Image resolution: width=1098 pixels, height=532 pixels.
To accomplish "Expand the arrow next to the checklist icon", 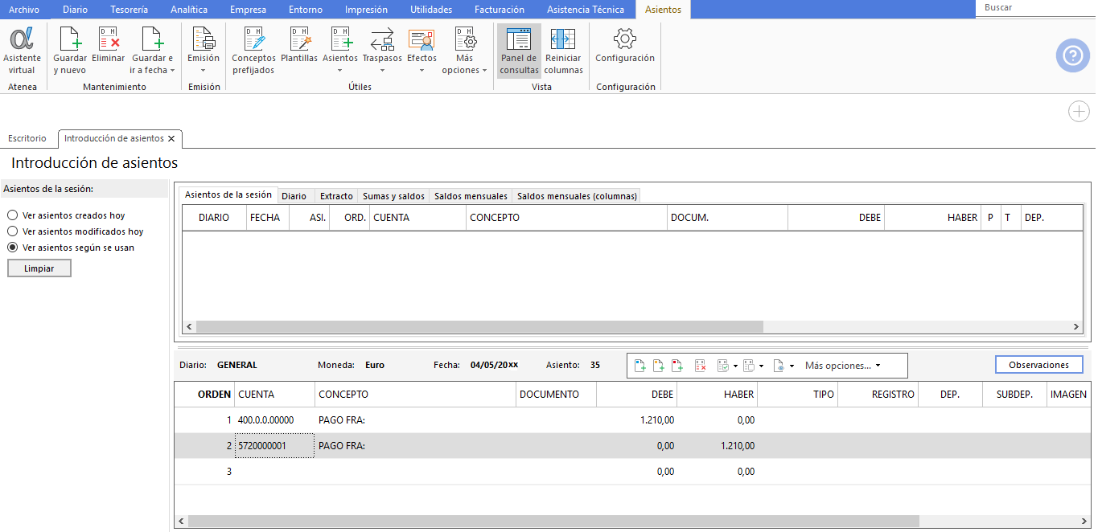I will point(736,366).
